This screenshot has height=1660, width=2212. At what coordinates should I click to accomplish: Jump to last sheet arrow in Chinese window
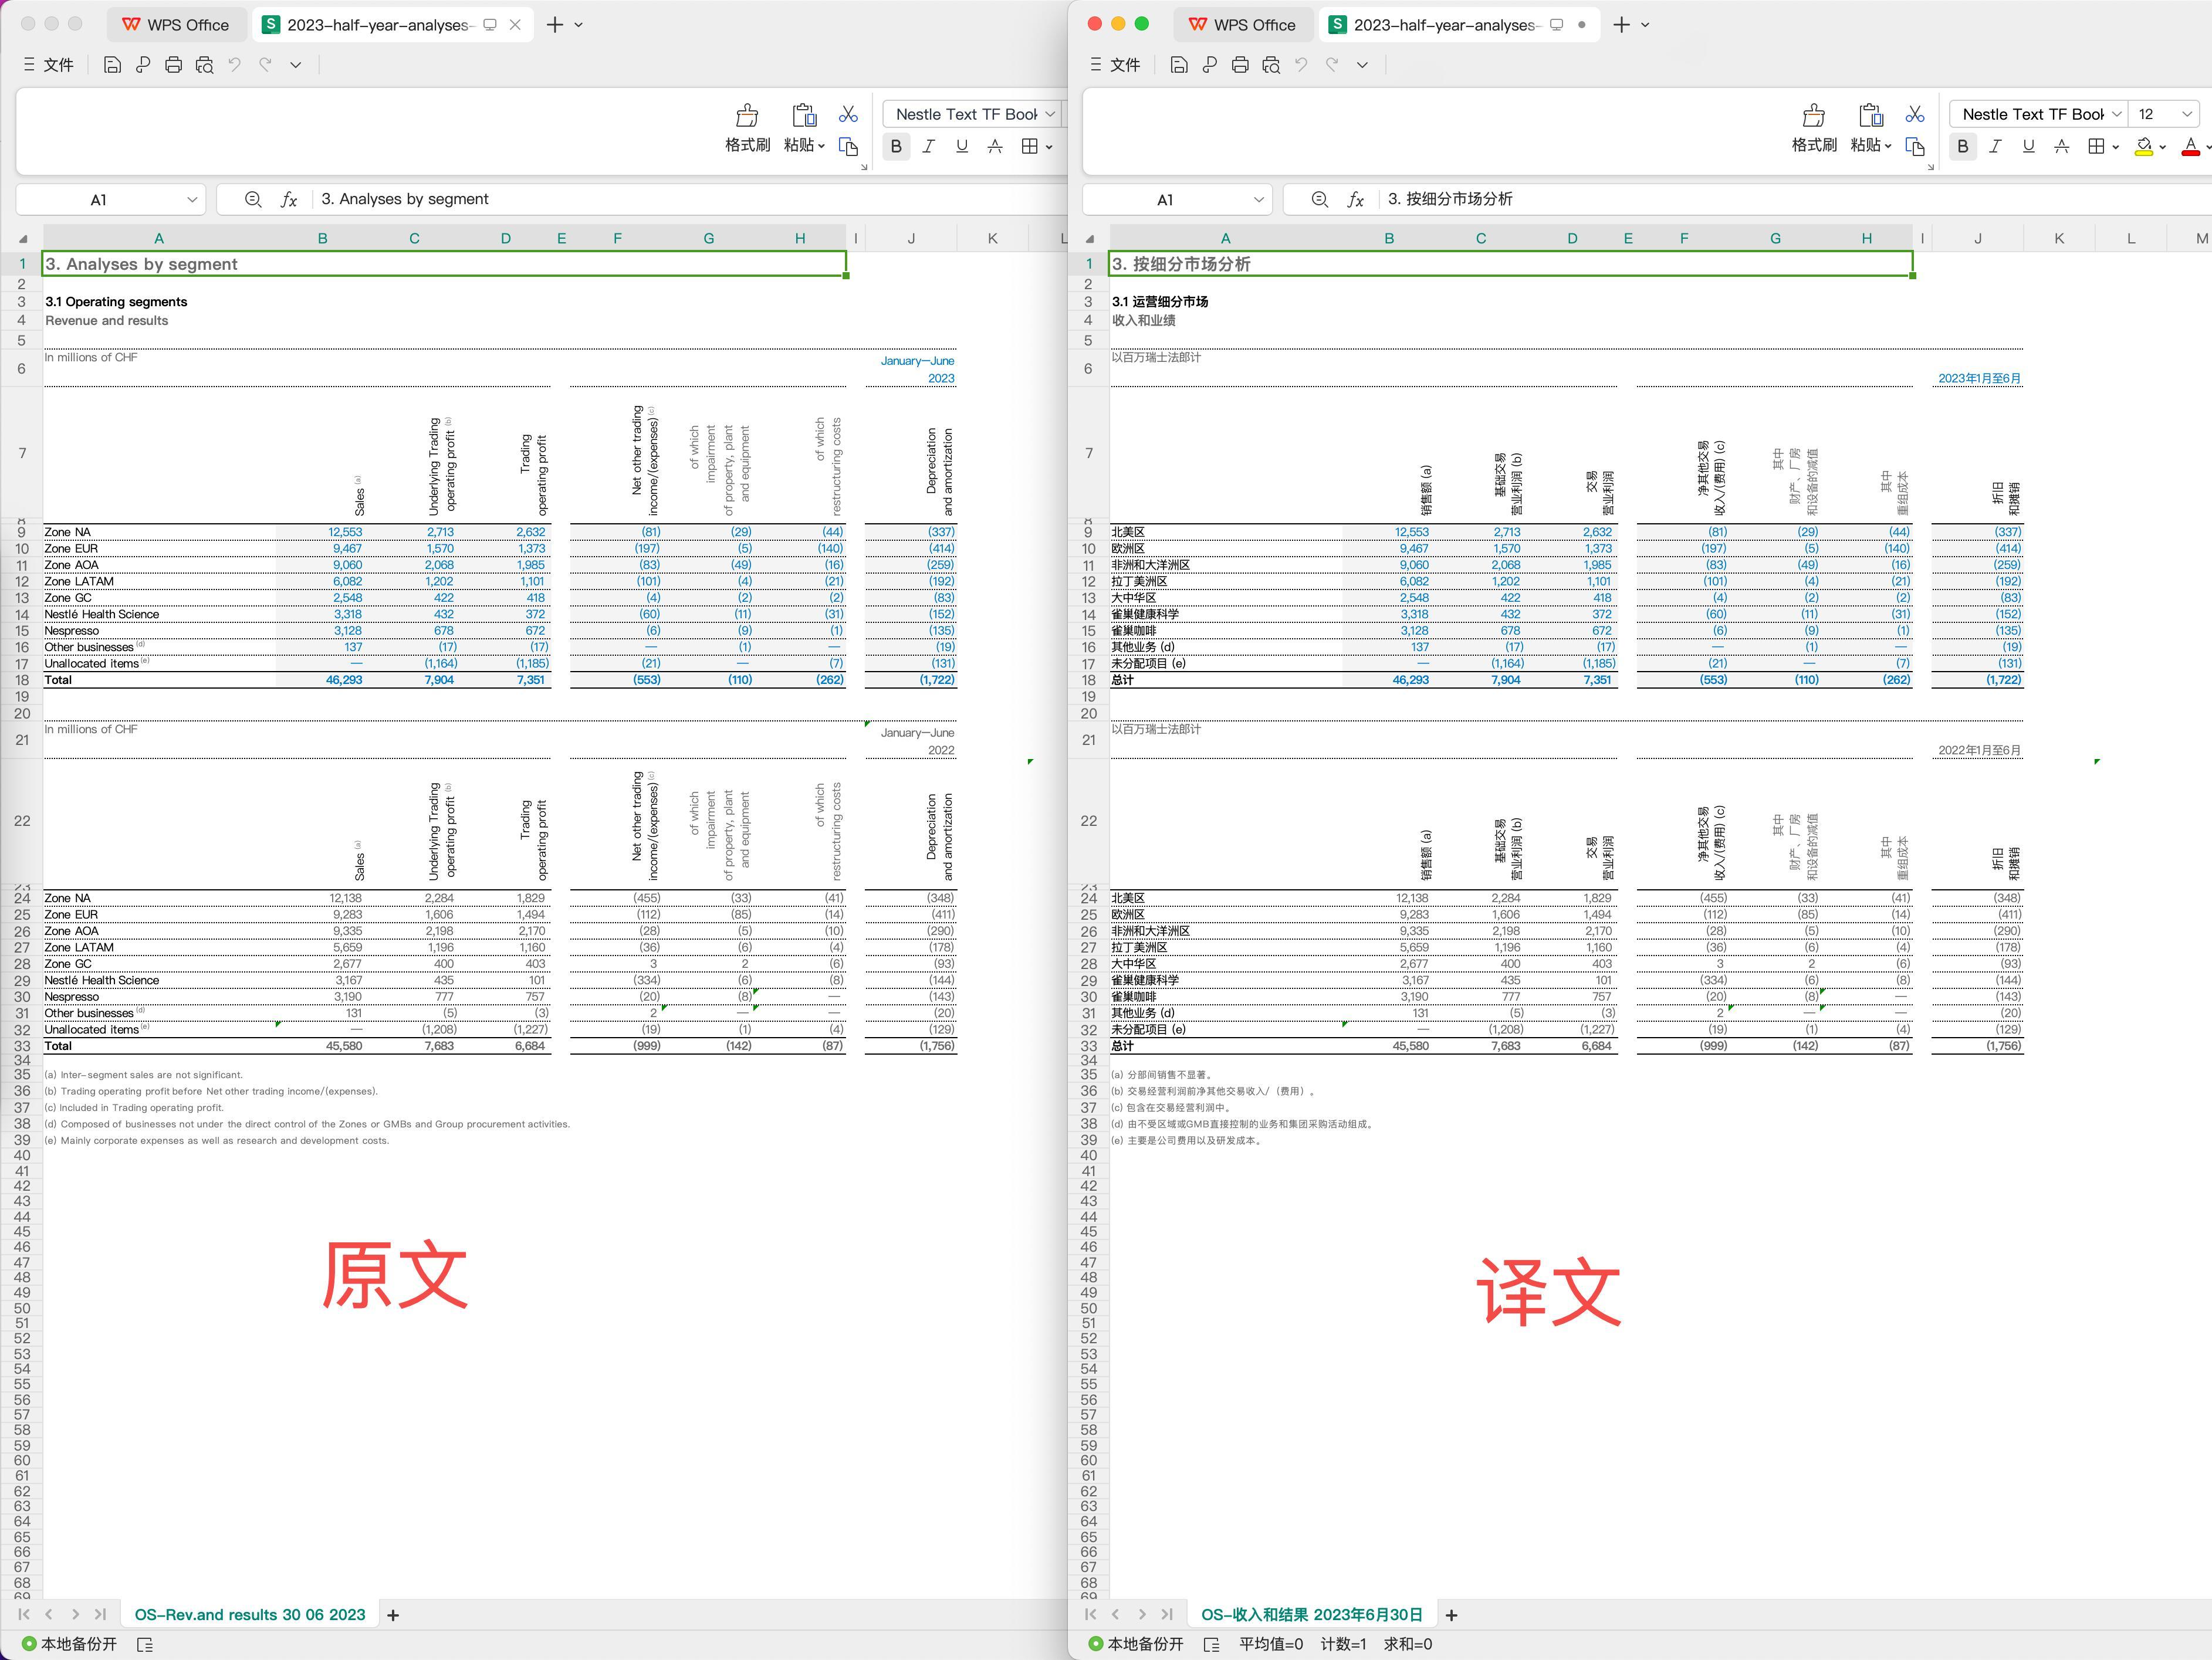[1167, 1614]
